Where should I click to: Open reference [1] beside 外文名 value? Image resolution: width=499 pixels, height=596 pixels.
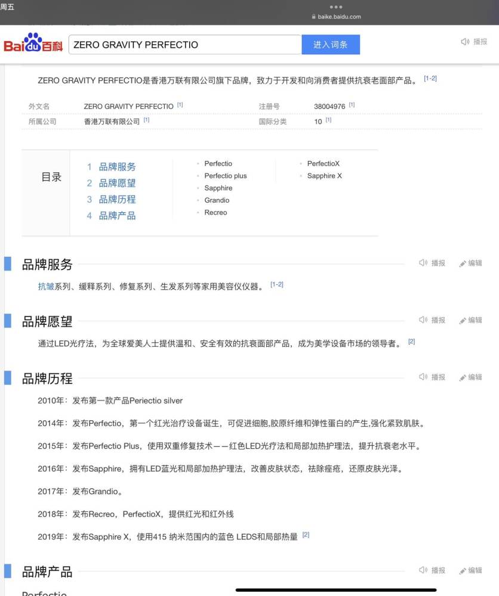pyautogui.click(x=180, y=105)
